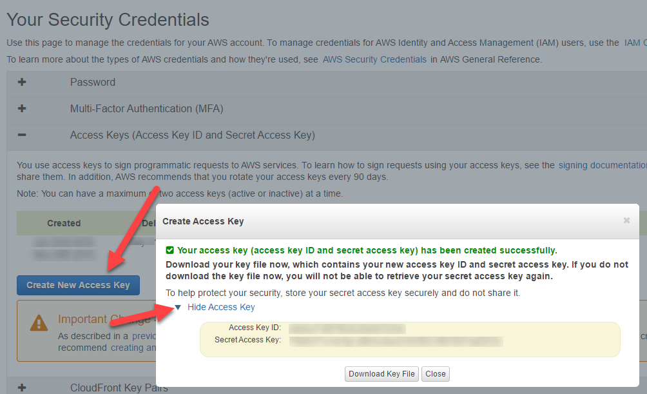Collapse the Hide Access Key triangle
The width and height of the screenshot is (647, 394).
(178, 308)
